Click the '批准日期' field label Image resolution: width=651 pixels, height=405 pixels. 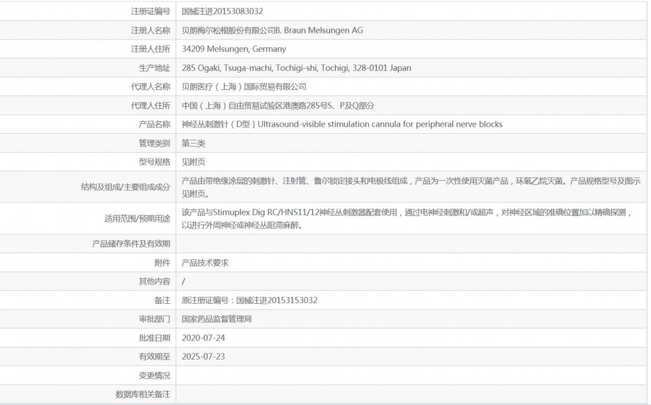[x=155, y=338]
